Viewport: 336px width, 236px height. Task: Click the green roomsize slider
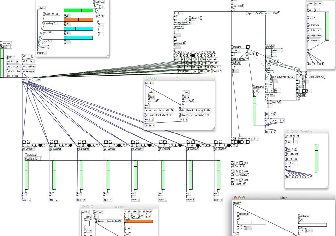click(78, 10)
